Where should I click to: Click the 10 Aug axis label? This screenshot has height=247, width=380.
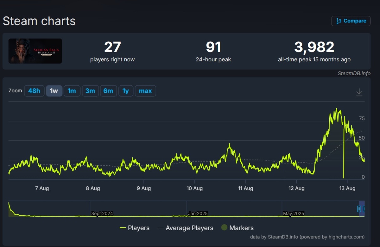[194, 188]
